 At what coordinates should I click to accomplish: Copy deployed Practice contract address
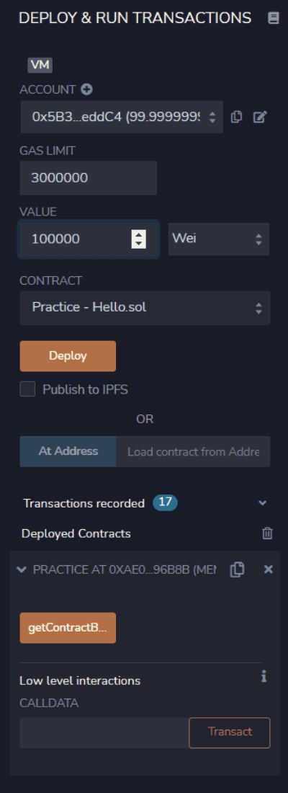[237, 570]
